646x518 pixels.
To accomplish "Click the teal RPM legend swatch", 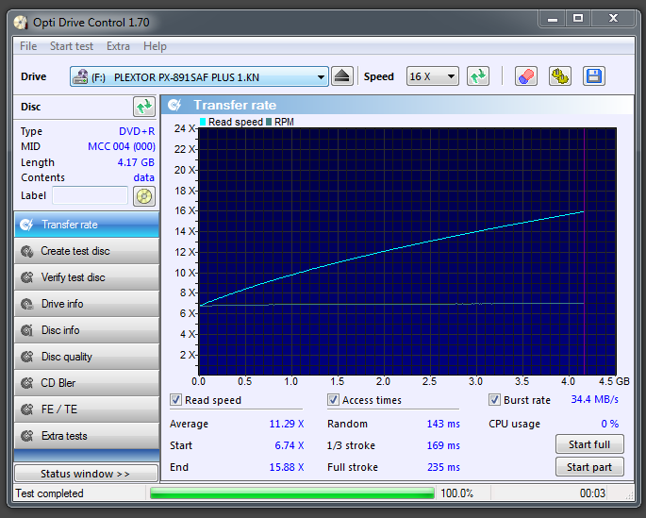I will pyautogui.click(x=269, y=122).
